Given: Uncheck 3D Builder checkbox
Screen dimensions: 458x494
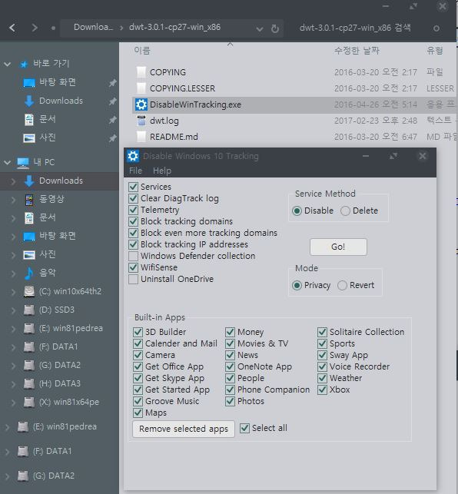Looking at the screenshot, I should [x=138, y=332].
